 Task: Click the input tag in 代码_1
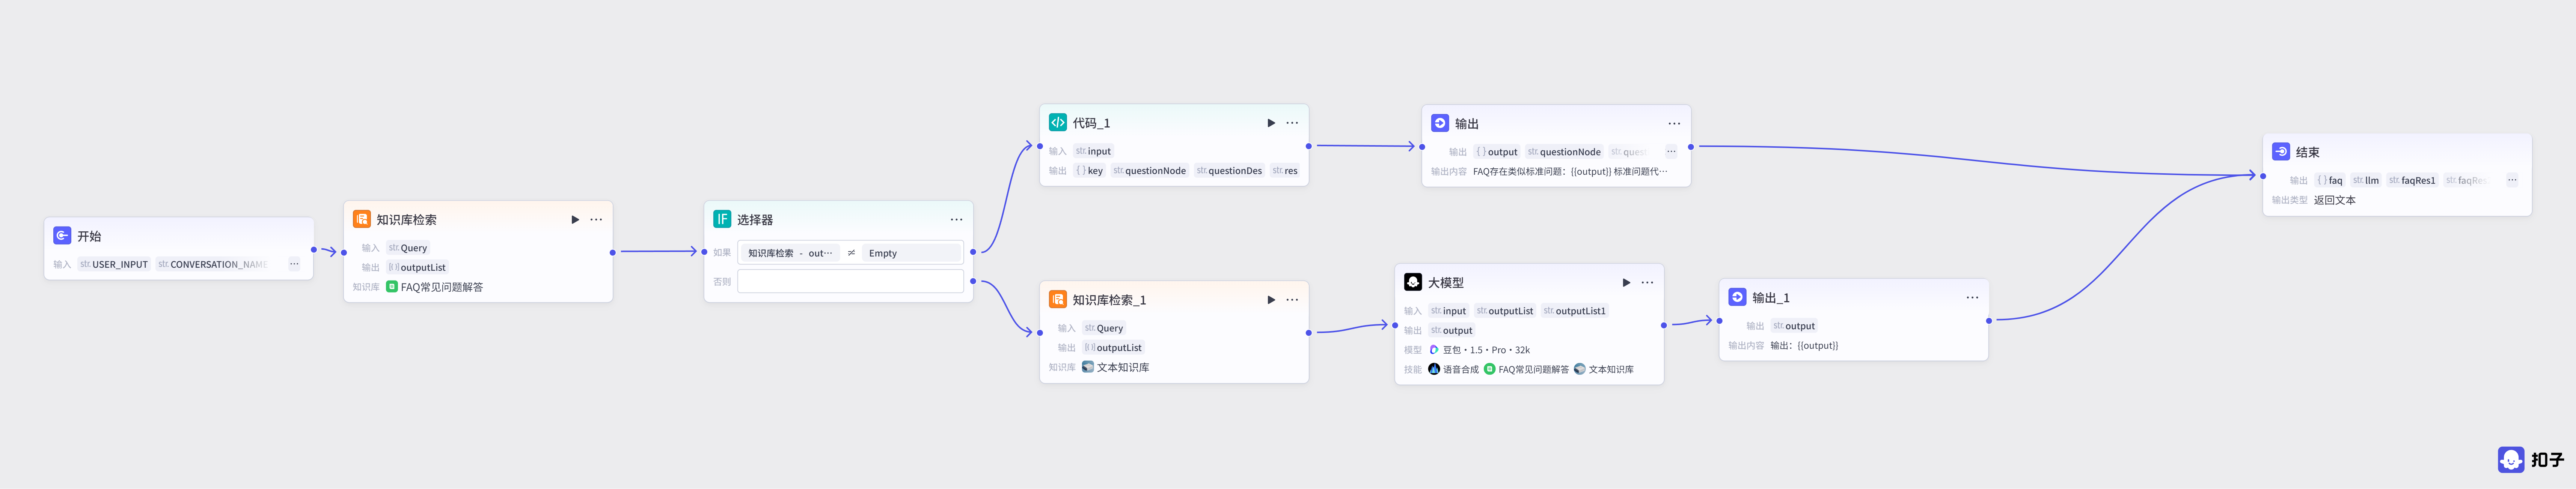point(1093,152)
